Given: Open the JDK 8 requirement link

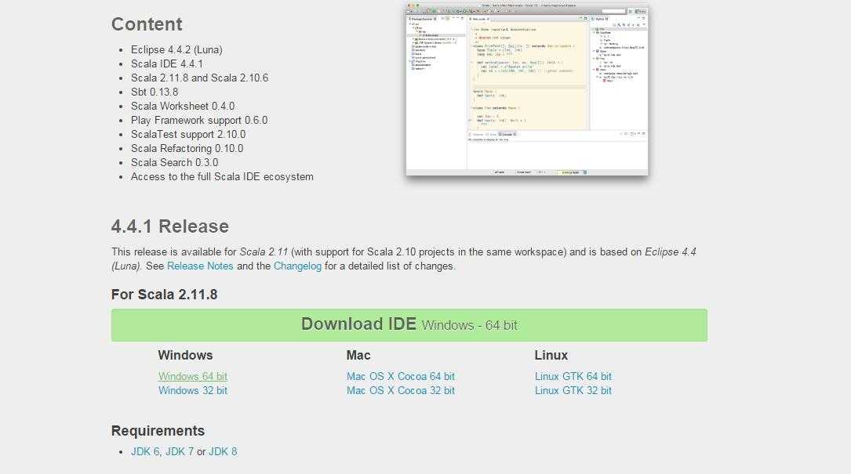Looking at the screenshot, I should (223, 452).
